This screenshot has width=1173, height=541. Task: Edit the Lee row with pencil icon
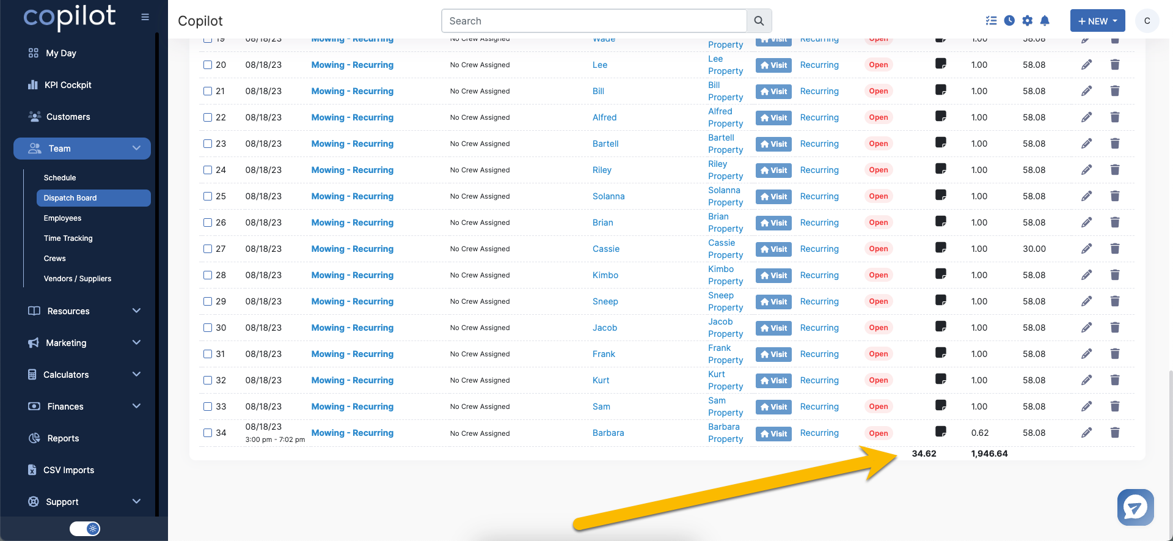(x=1086, y=65)
